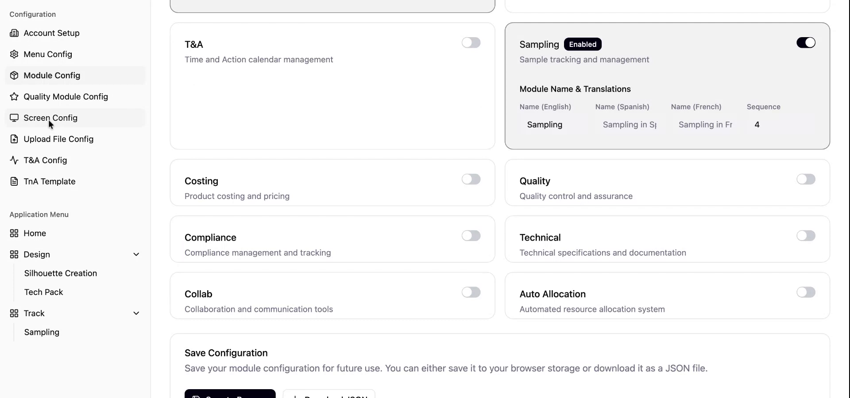Select the Home grid icon
This screenshot has height=398, width=850.
point(14,233)
